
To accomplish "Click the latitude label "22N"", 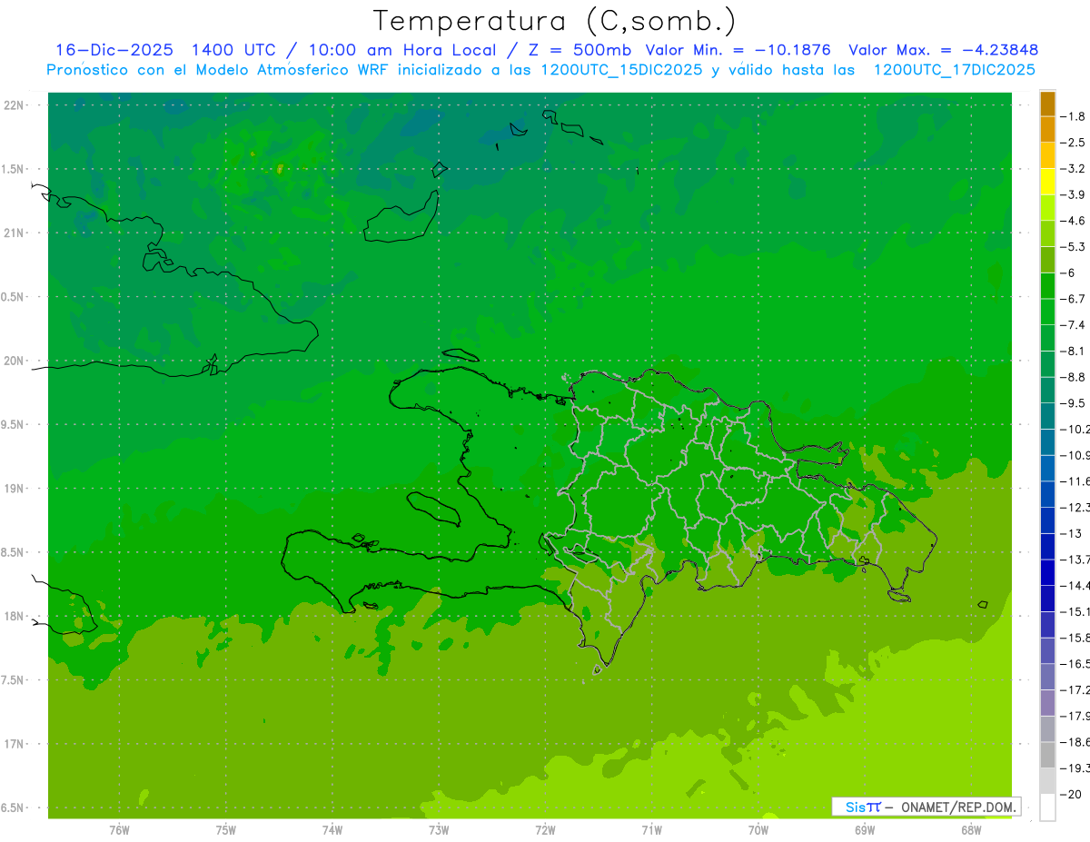I will point(14,104).
